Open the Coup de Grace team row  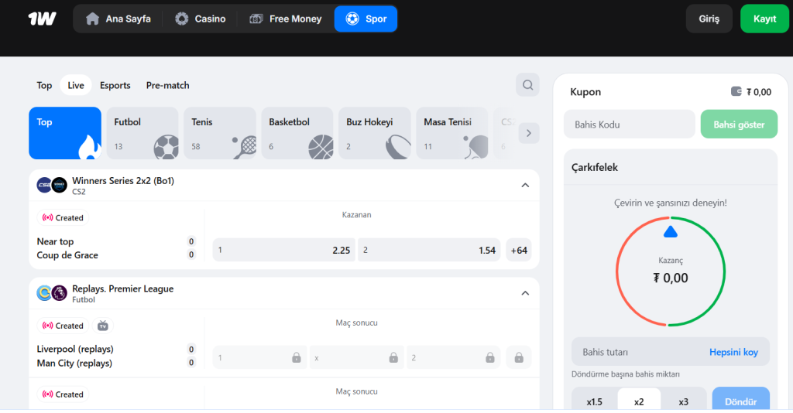(67, 255)
